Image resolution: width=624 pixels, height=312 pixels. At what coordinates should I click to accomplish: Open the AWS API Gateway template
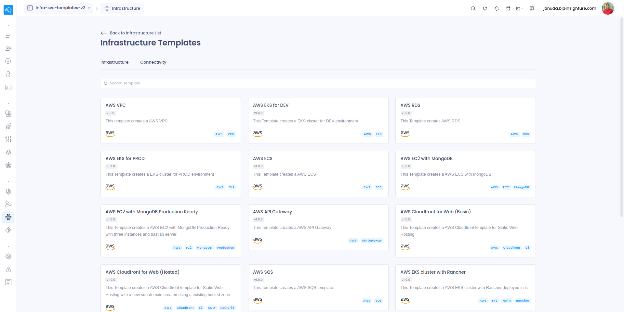(x=318, y=227)
